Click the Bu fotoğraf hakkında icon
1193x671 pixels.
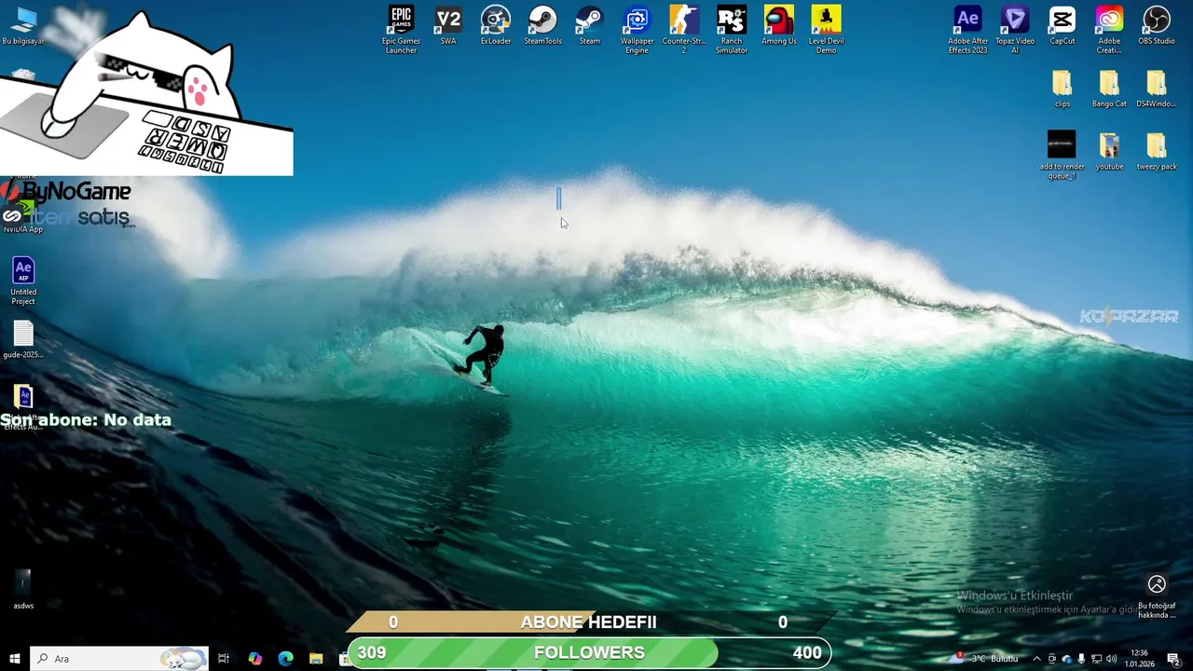pos(1157,596)
